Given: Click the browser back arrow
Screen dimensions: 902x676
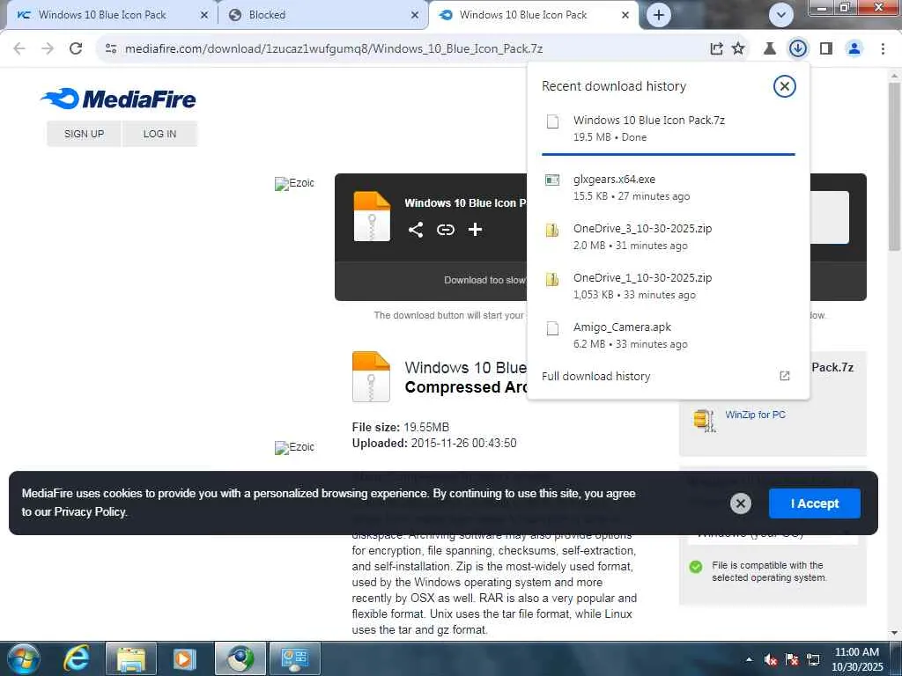Looking at the screenshot, I should [19, 48].
